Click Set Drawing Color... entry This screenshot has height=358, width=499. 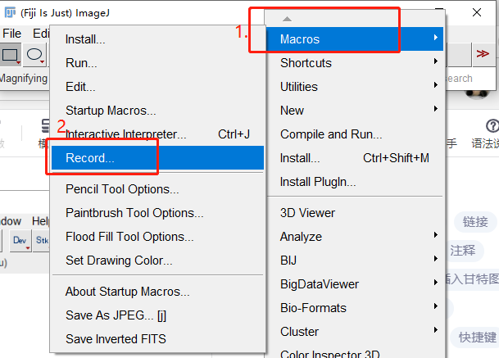pos(119,261)
